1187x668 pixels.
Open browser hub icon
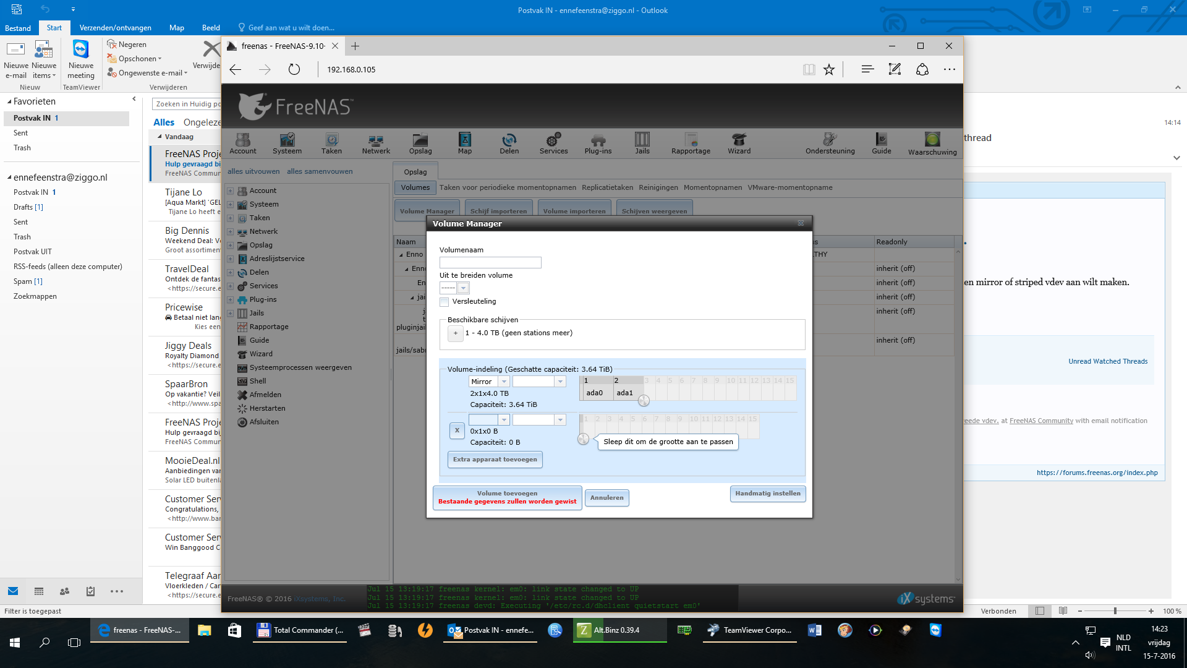tap(867, 69)
